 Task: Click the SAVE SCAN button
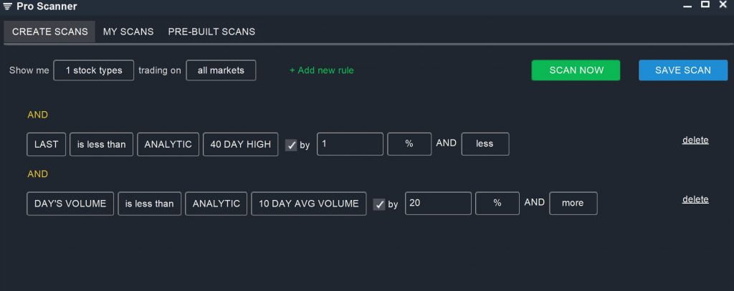[x=683, y=70]
